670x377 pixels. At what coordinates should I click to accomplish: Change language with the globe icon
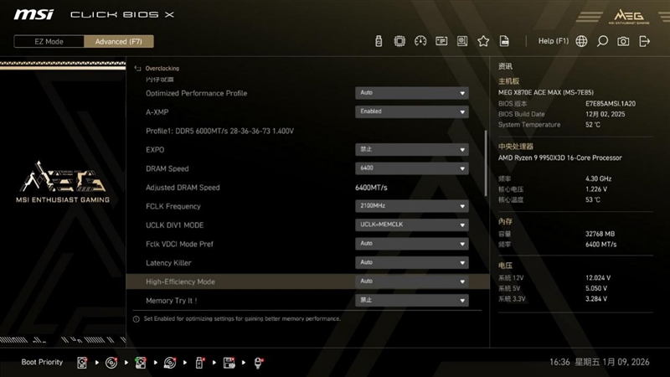point(581,41)
